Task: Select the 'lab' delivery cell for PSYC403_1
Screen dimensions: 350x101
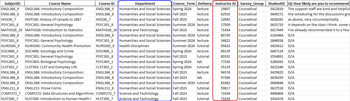Action: pyautogui.click(x=204, y=62)
